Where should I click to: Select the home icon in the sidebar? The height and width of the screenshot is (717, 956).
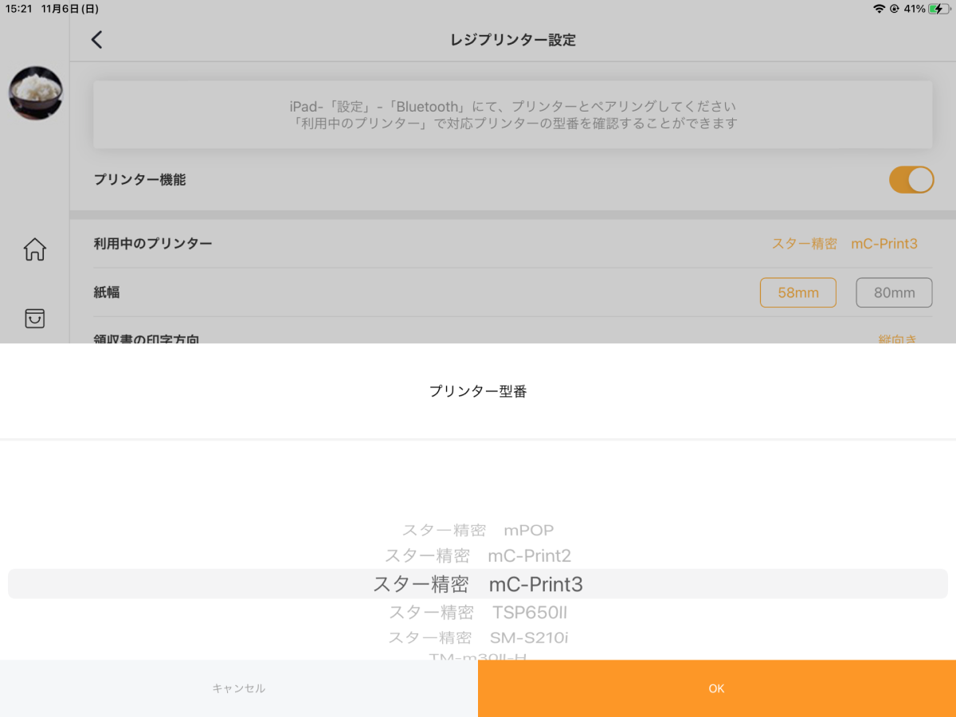pyautogui.click(x=34, y=249)
